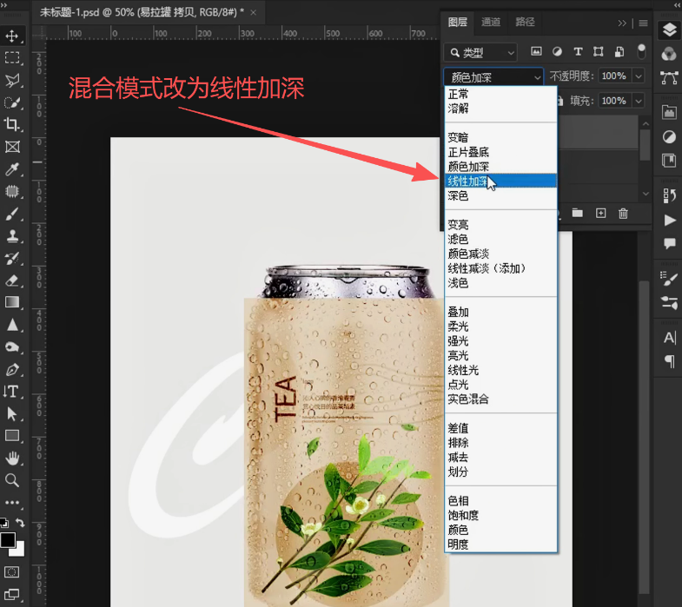Open the Actions play panel icon

669,220
